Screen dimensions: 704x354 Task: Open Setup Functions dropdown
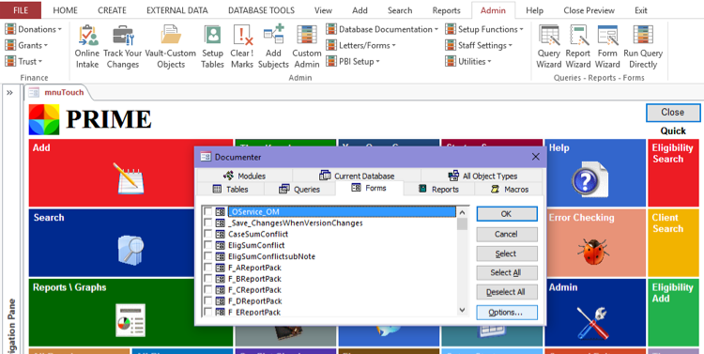(x=484, y=29)
